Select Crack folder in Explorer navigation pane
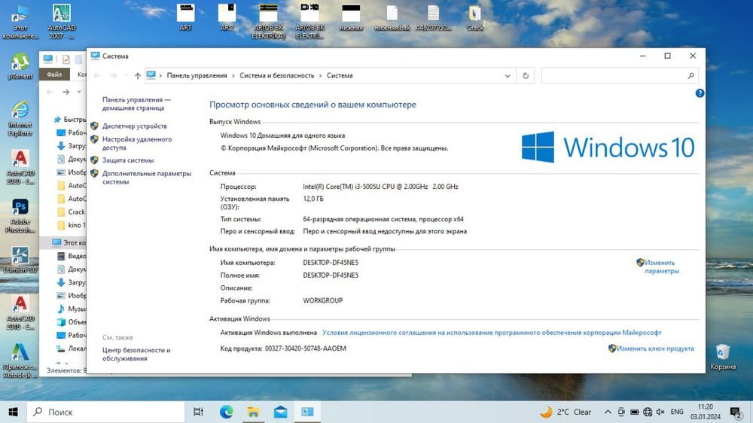Viewport: 753px width, 423px height. 71,211
